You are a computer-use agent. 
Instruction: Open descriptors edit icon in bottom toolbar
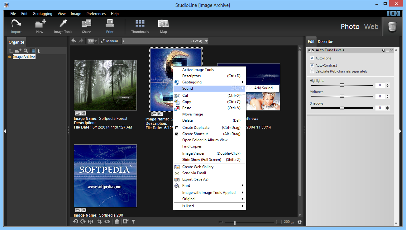(126, 222)
